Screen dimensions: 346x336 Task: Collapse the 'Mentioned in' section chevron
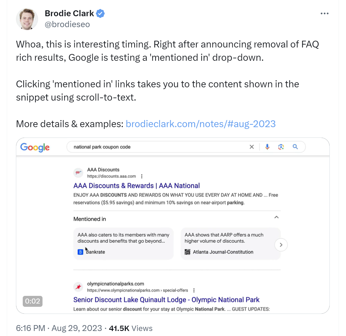point(276,217)
